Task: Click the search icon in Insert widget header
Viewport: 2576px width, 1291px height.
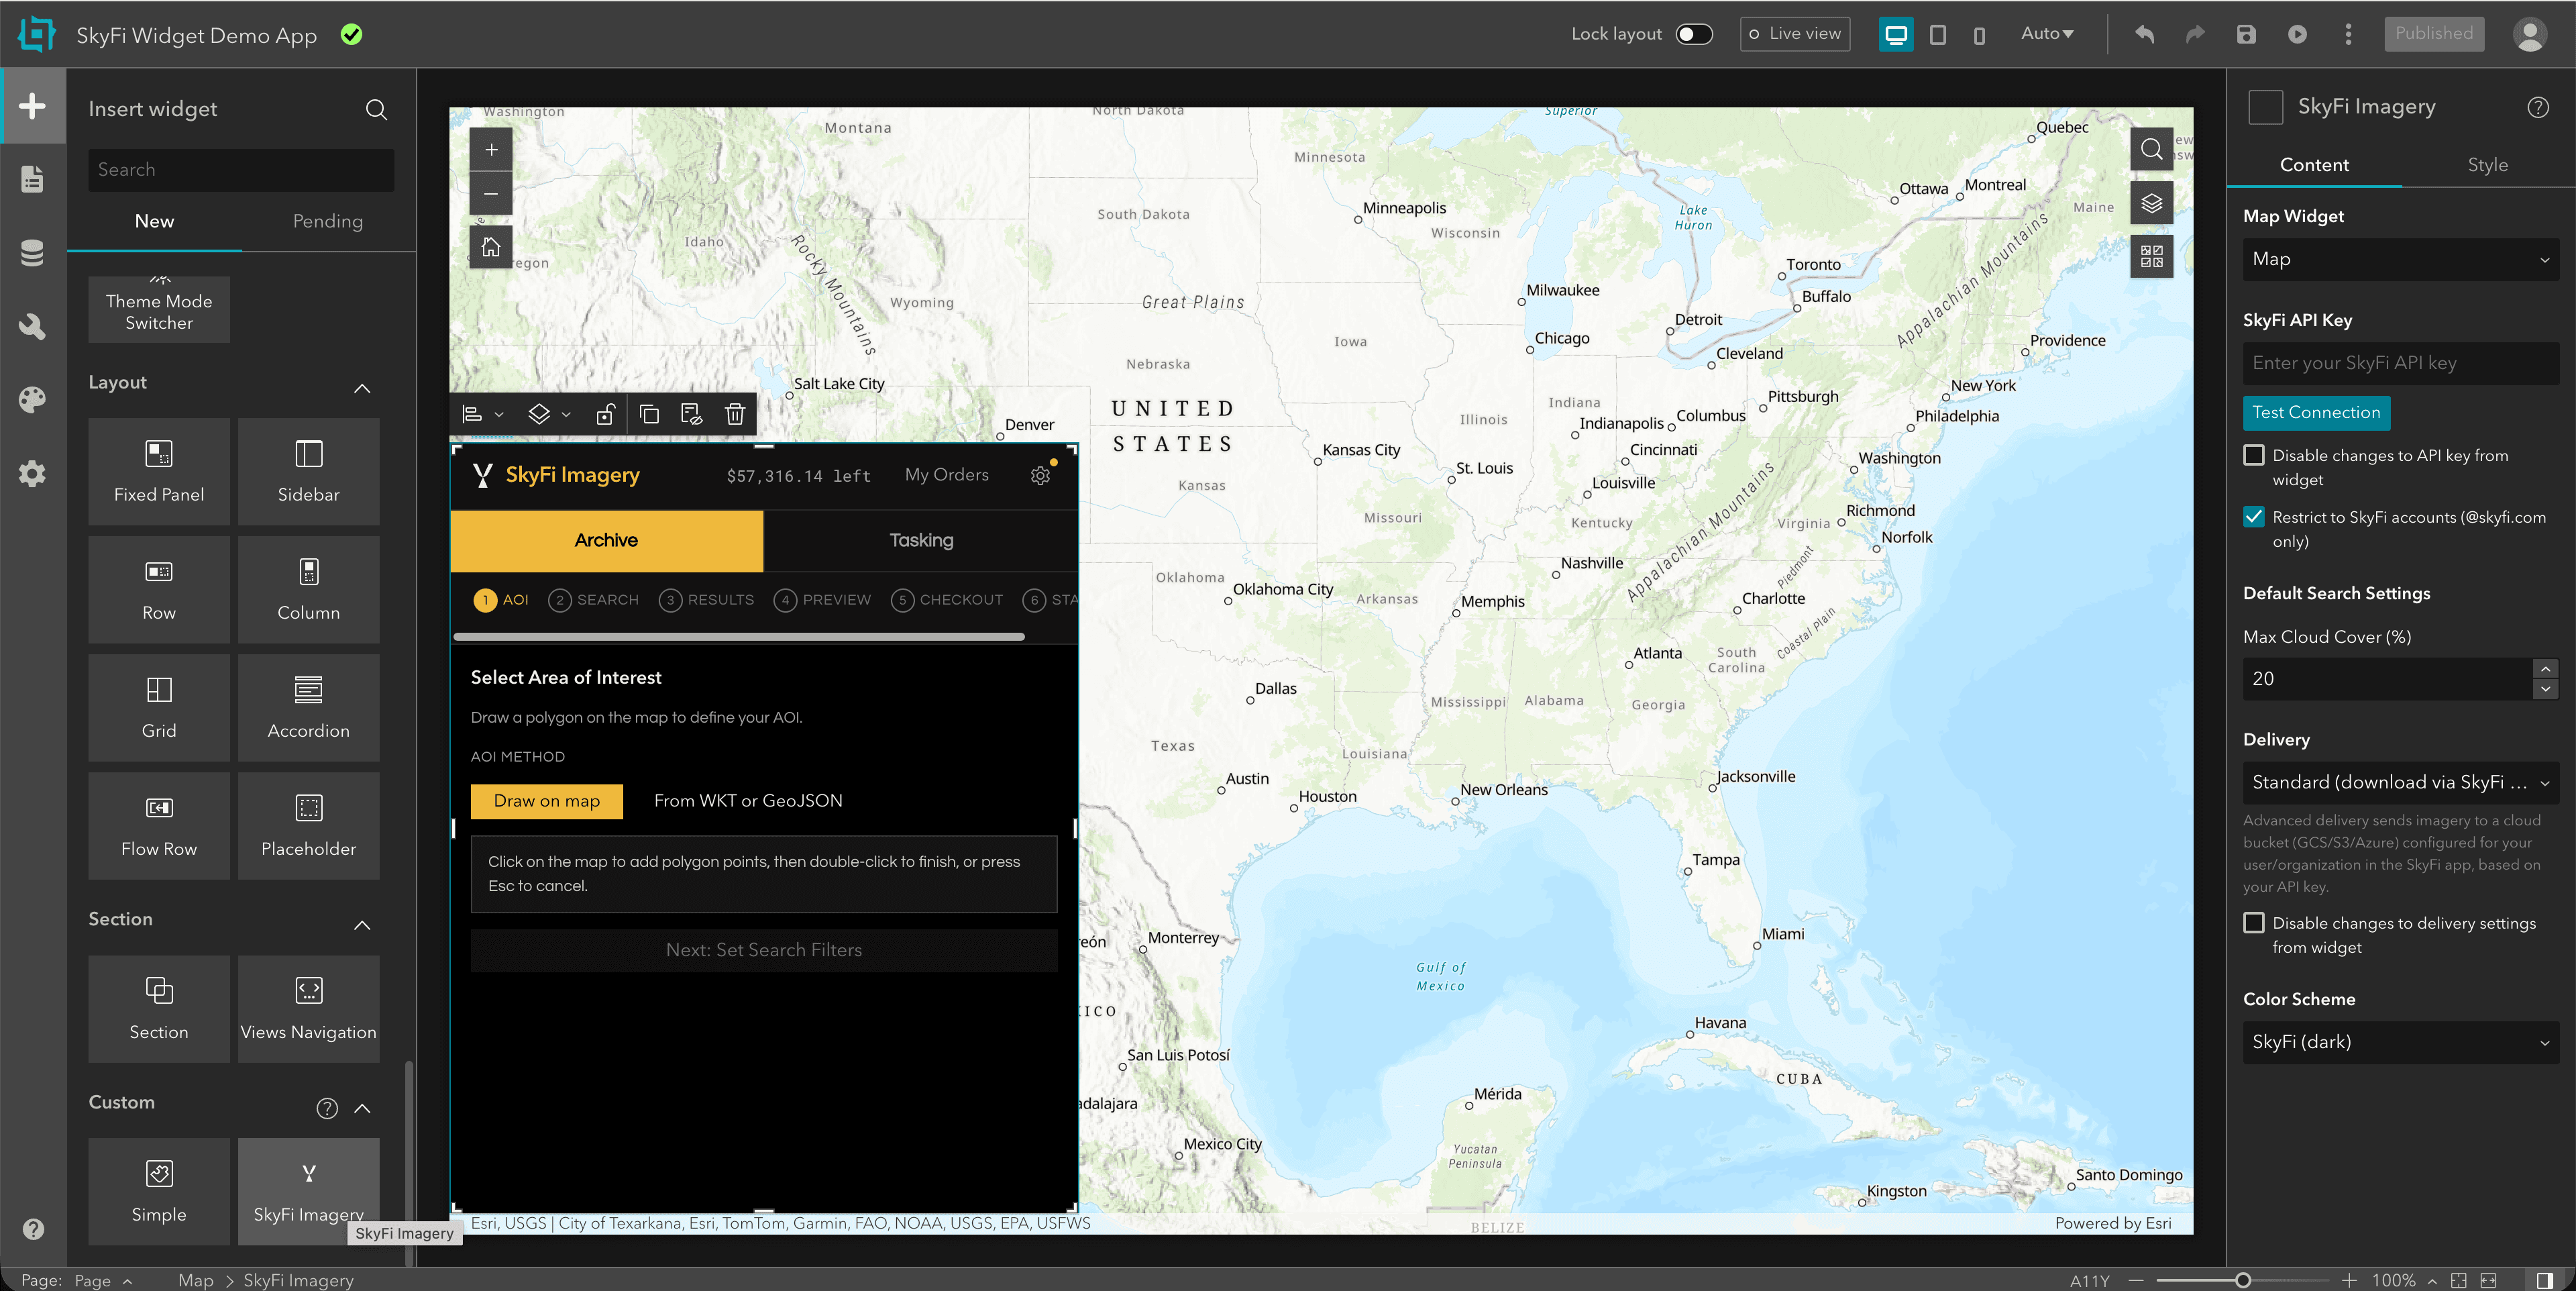Action: pyautogui.click(x=376, y=109)
